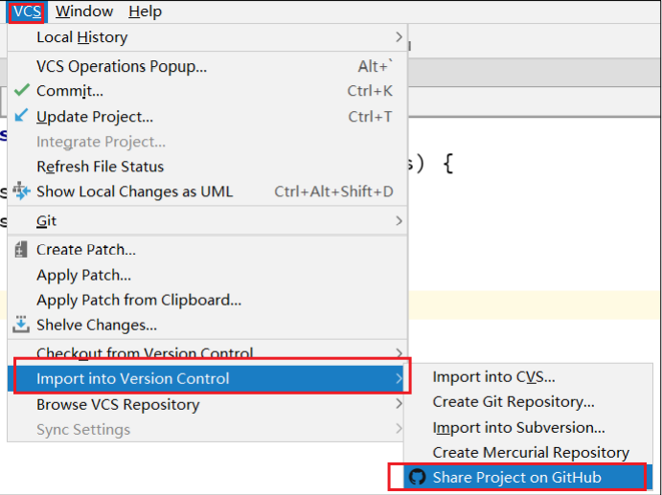Click the Create Patch icon
This screenshot has width=662, height=495.
tap(21, 250)
